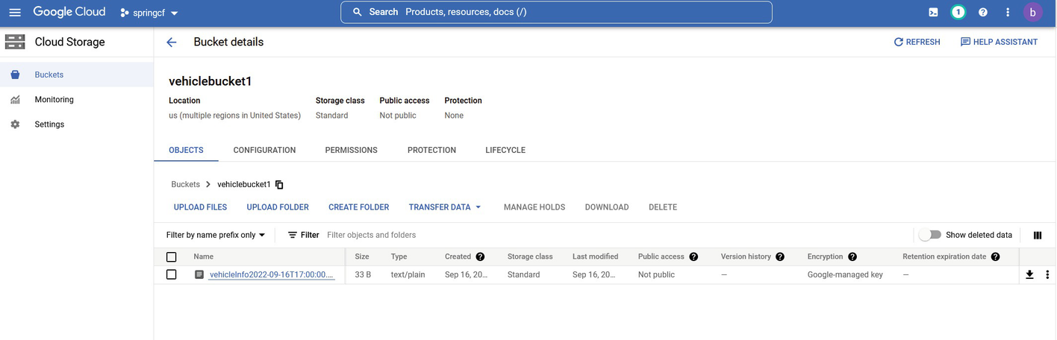Check the select-all objects header checkbox
Viewport: 1057px width, 340px height.
coord(172,256)
